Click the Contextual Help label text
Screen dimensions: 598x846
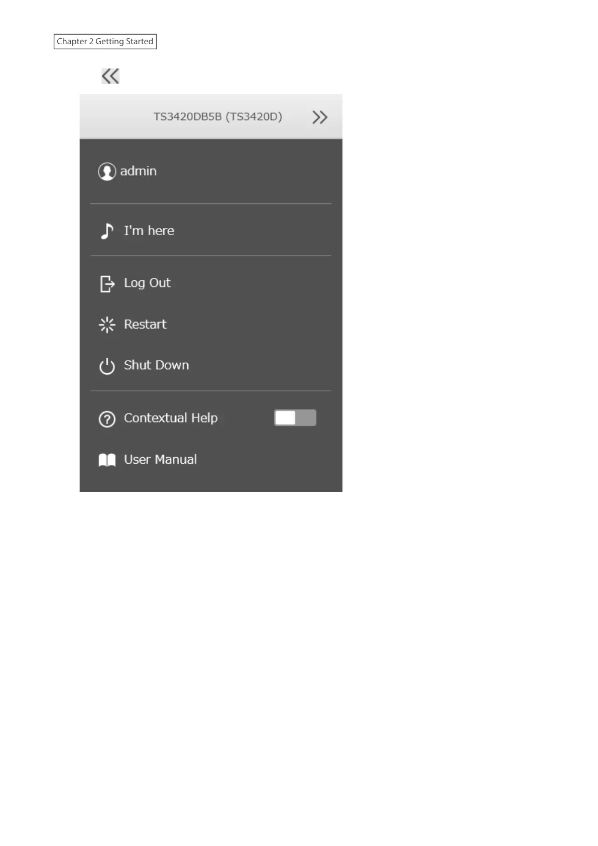coord(171,418)
